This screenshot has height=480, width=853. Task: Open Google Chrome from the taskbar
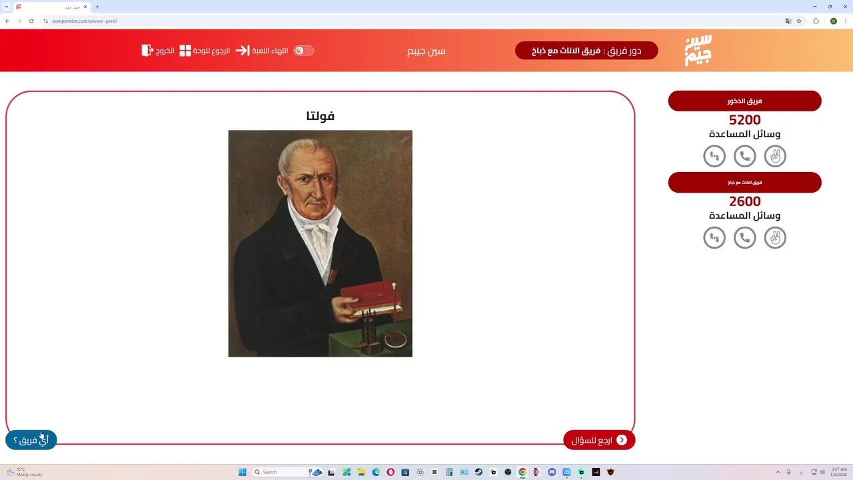point(522,472)
